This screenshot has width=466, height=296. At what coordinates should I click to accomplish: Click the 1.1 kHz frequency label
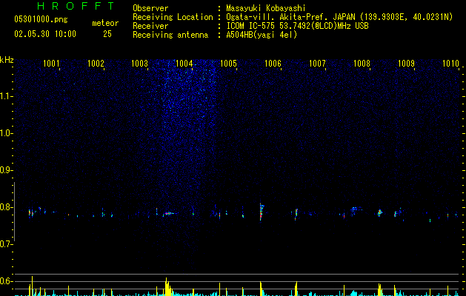[6, 96]
